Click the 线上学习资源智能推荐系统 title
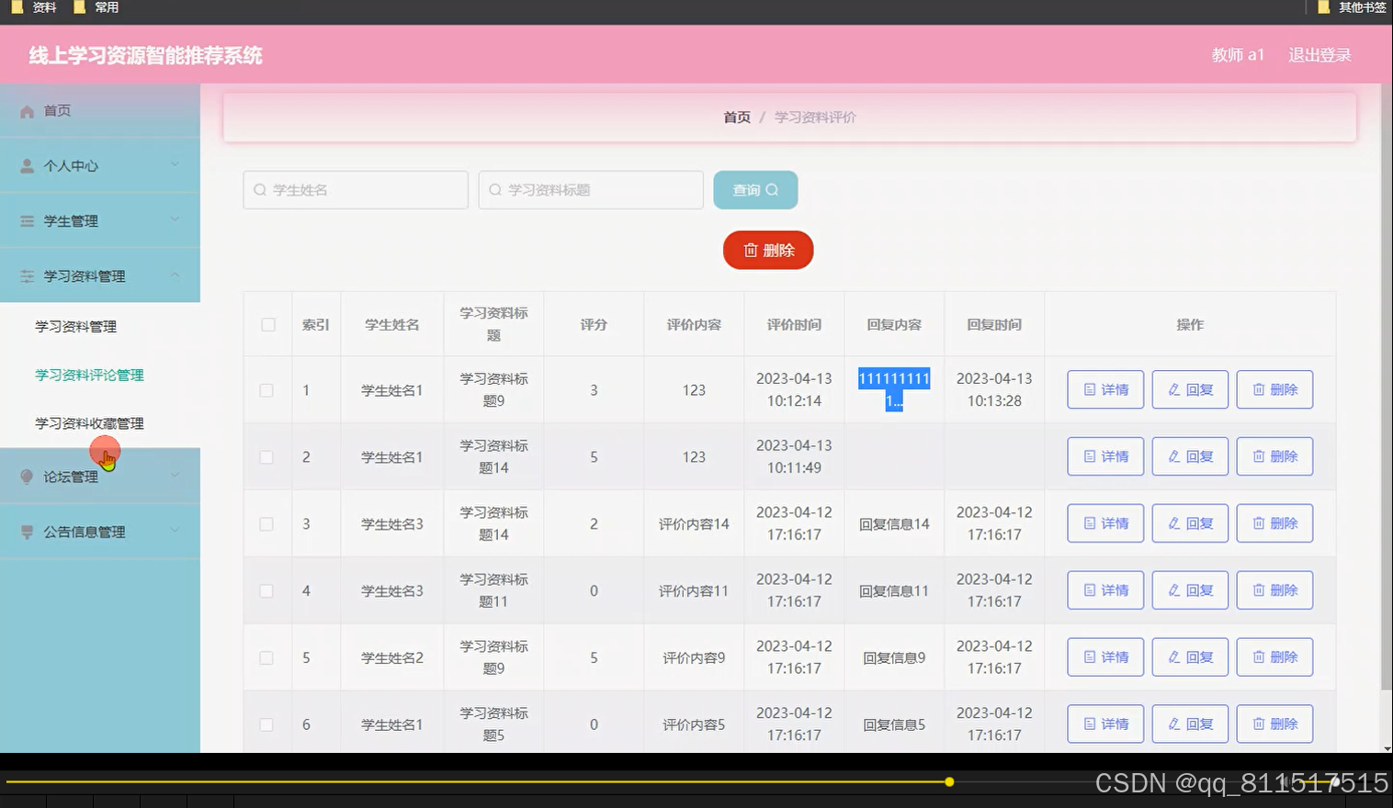The width and height of the screenshot is (1393, 808). [145, 56]
